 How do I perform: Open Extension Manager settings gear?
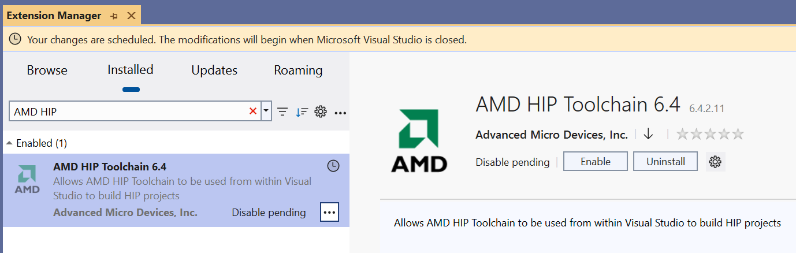pyautogui.click(x=321, y=112)
